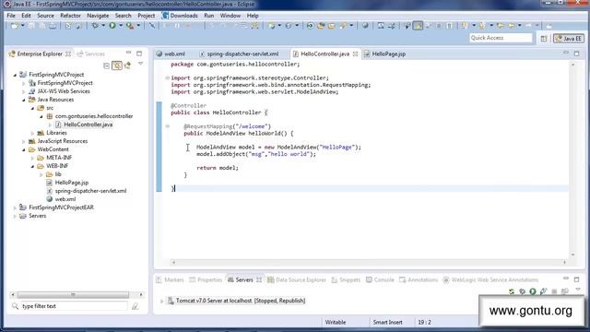Maximize the Servers bottom panel
590x332 pixels.
click(x=576, y=279)
